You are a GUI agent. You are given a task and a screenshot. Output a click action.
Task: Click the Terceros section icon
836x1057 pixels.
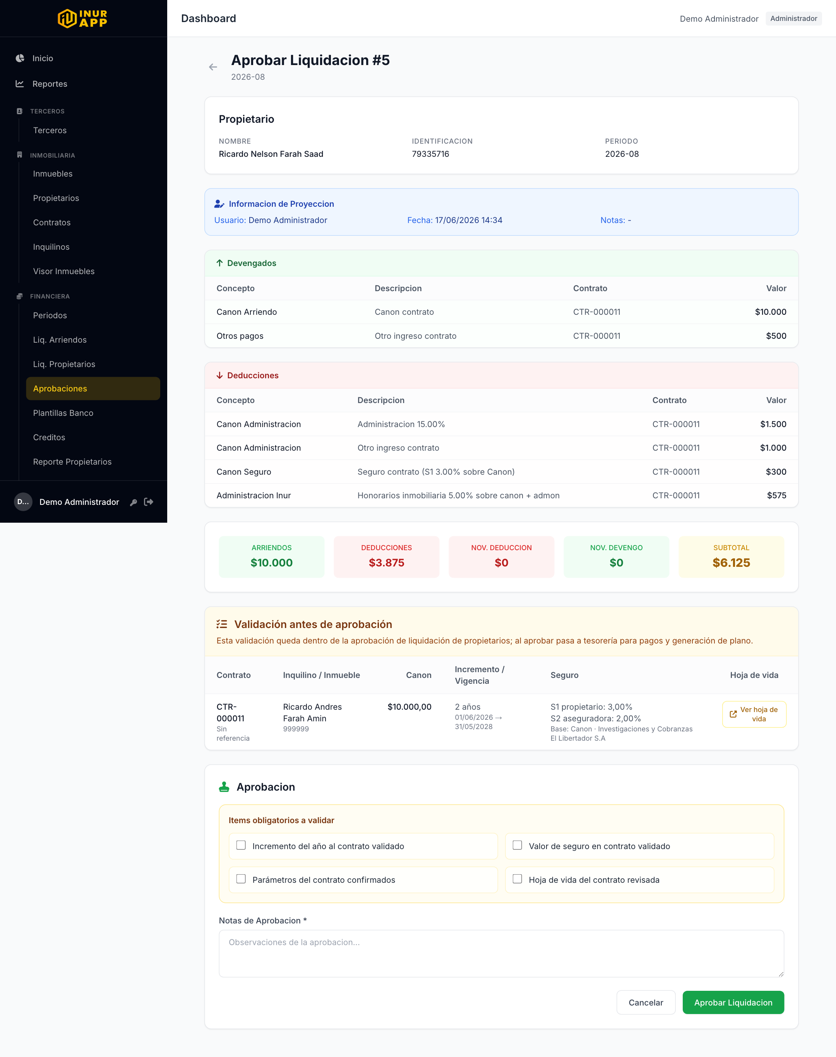(x=20, y=111)
